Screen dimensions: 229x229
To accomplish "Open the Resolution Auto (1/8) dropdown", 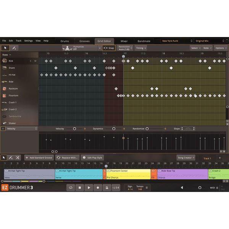I will tap(125, 48).
